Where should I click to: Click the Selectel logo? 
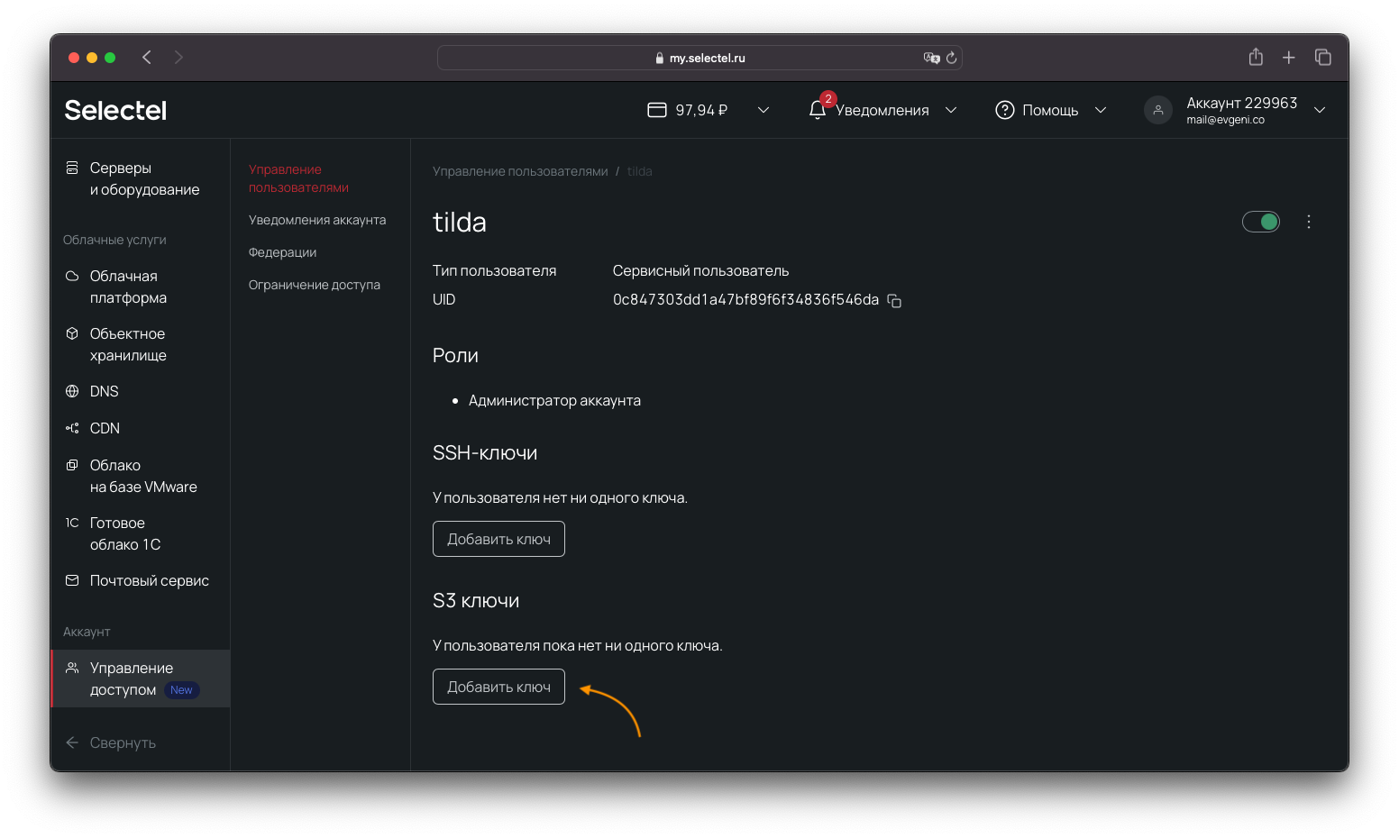[115, 110]
